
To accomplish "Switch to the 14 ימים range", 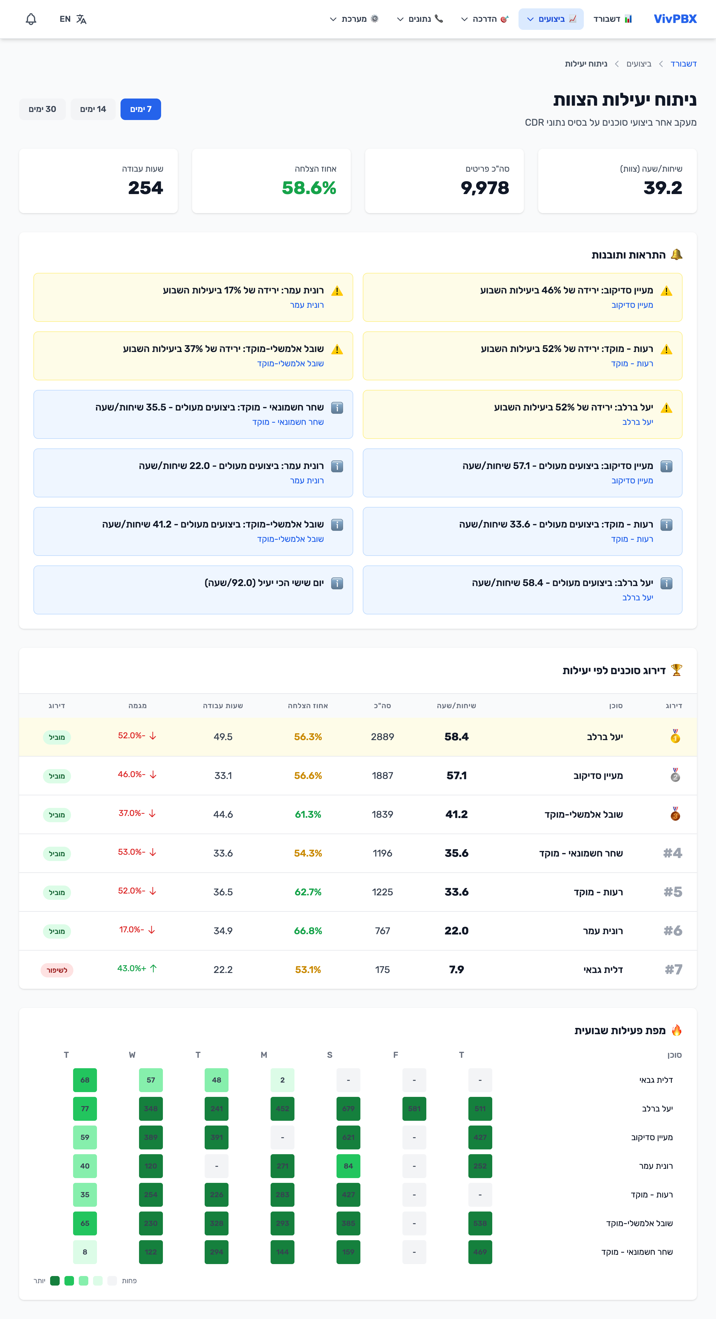I will pyautogui.click(x=93, y=109).
